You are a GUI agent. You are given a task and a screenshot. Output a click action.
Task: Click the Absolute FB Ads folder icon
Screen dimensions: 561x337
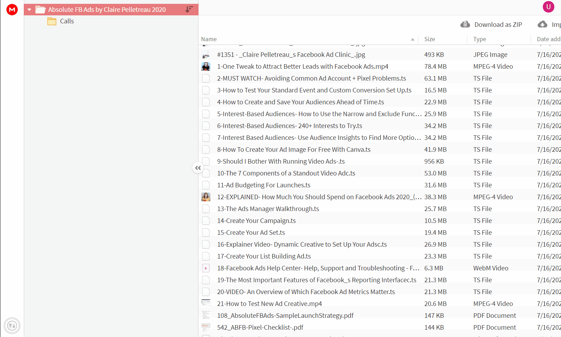[x=41, y=9]
